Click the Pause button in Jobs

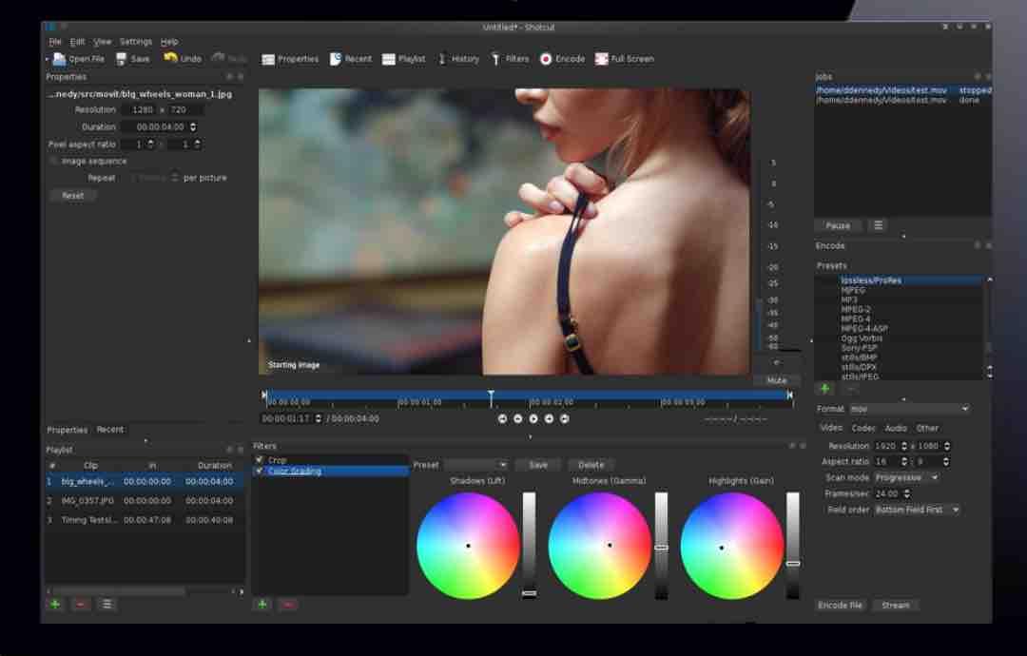coord(838,225)
